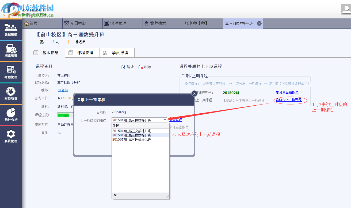Screen dimensions: 351x208
Task: Click the 今日考勤 clock icon
Action: (x=67, y=23)
